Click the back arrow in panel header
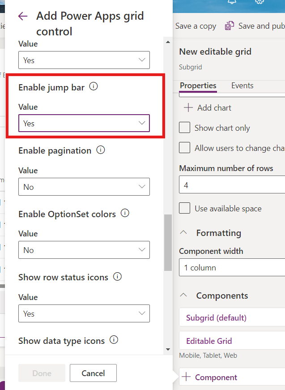The width and height of the screenshot is (285, 390). point(23,17)
